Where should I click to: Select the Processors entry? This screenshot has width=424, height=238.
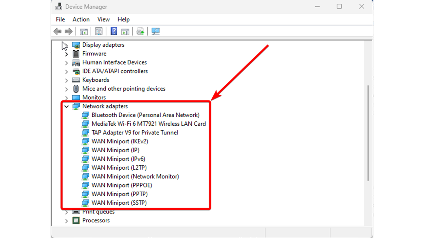96,220
